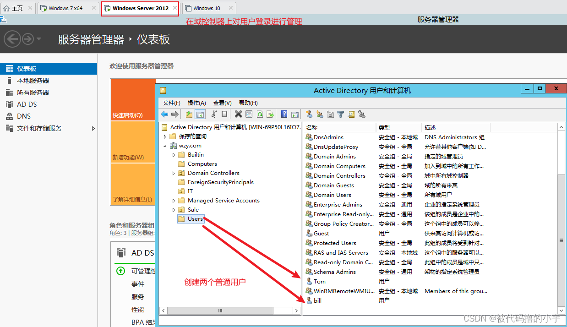
Task: Select the Schema Admins group icon
Action: [x=309, y=272]
